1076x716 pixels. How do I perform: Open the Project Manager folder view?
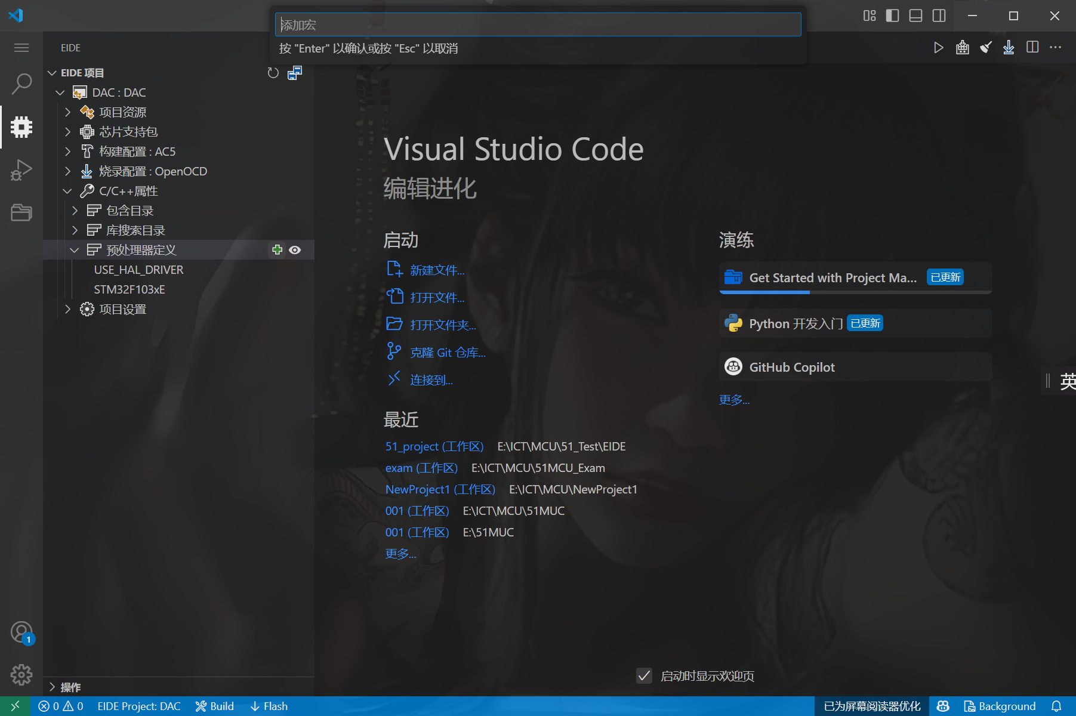(21, 212)
